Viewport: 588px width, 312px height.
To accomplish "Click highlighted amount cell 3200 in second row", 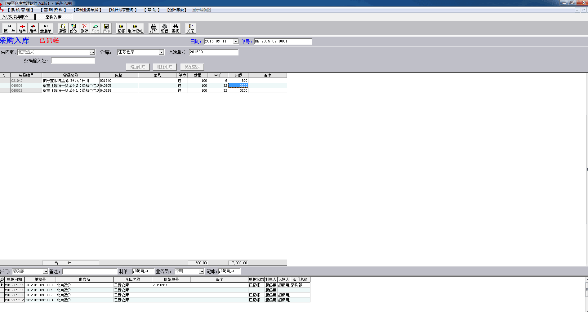I will (238, 86).
